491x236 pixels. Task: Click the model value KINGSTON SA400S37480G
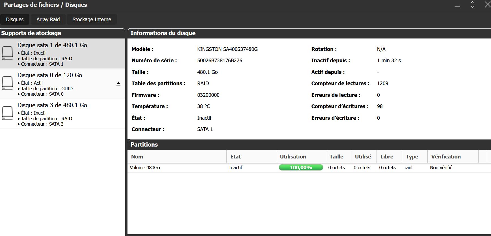[227, 49]
